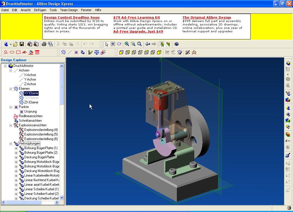Click the balance scales physical properties icon

pos(97,53)
